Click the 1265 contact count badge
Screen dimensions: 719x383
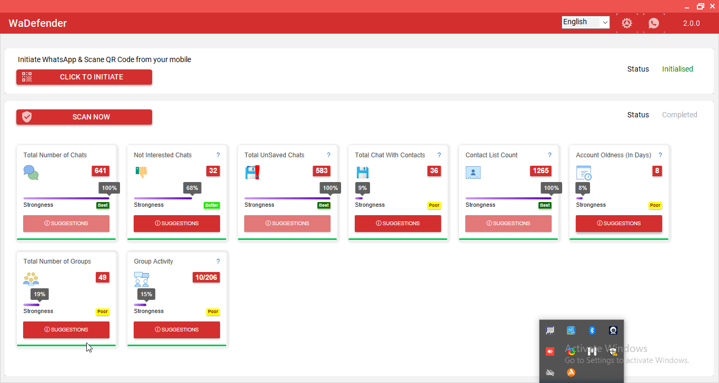point(541,171)
